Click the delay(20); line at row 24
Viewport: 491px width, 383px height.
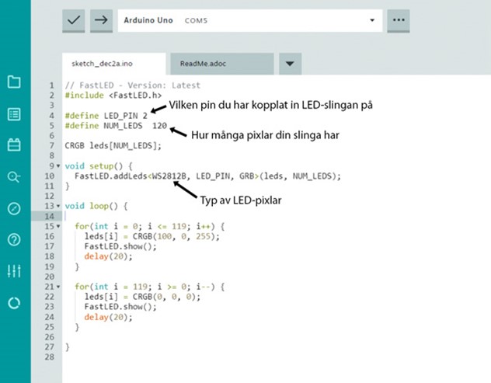coord(108,317)
